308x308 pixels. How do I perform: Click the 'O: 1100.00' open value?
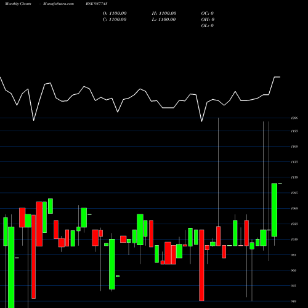[115, 14]
